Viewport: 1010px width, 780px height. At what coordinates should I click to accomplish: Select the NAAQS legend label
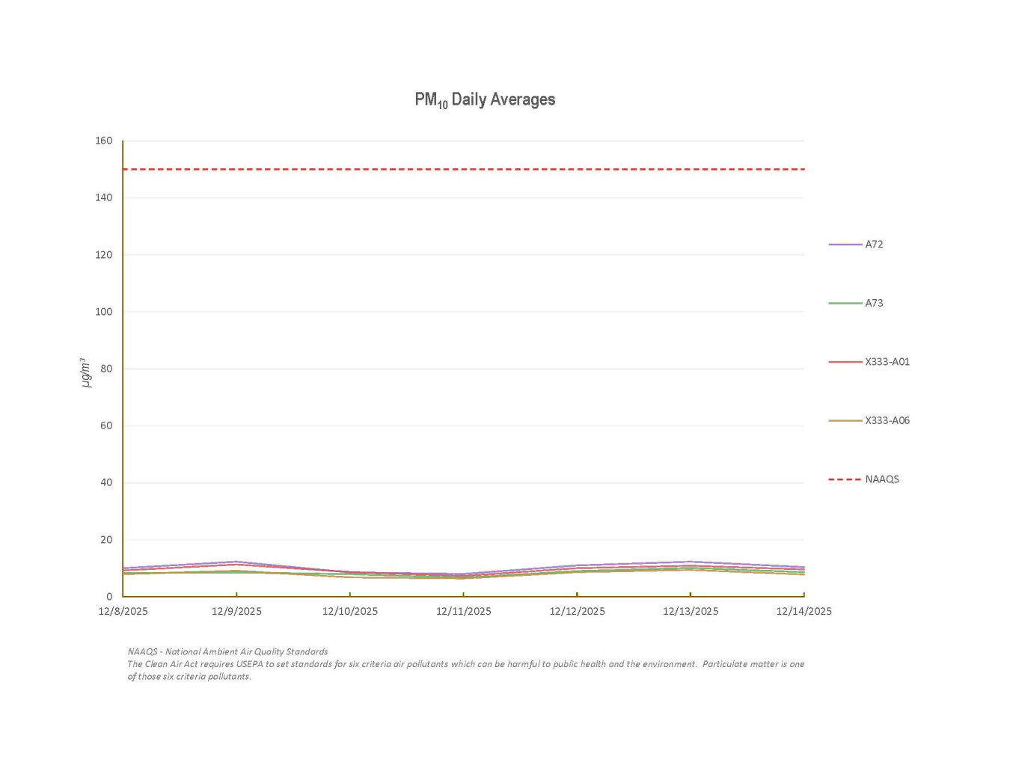click(x=882, y=479)
